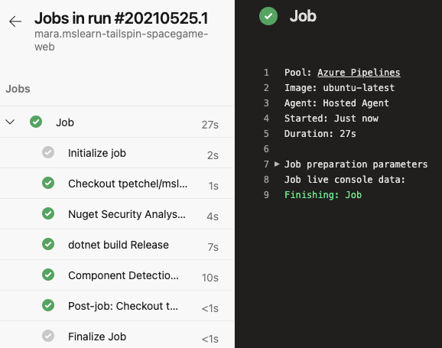The height and width of the screenshot is (348, 442).
Task: Select the Component Detection step
Action: (117, 275)
